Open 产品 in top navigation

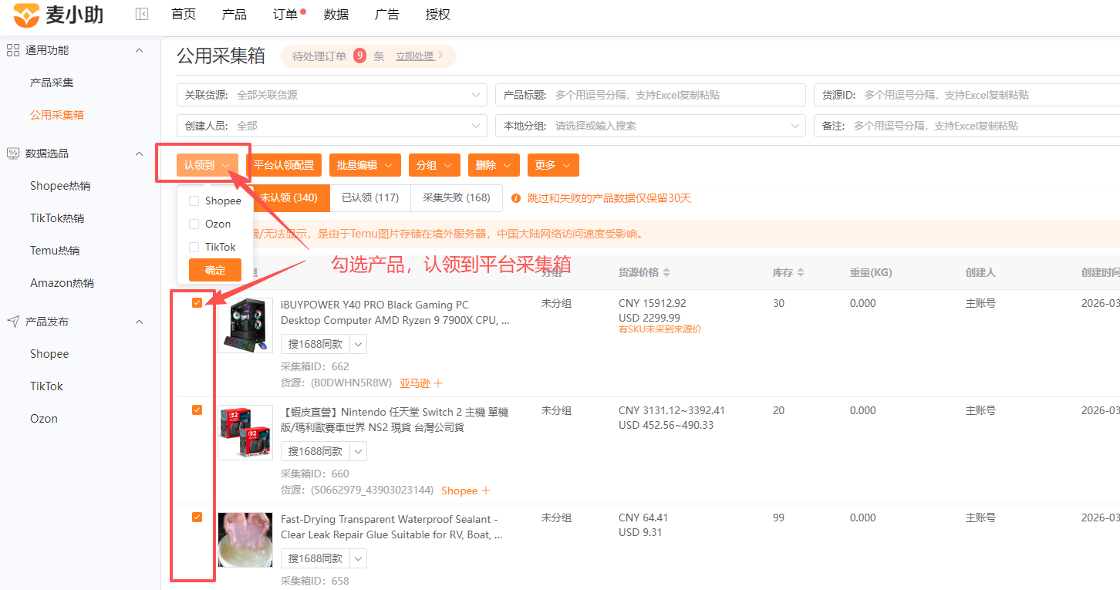pyautogui.click(x=234, y=15)
